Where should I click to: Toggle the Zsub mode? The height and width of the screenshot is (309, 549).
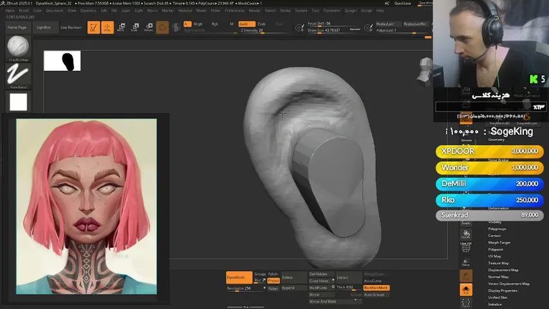tap(261, 24)
